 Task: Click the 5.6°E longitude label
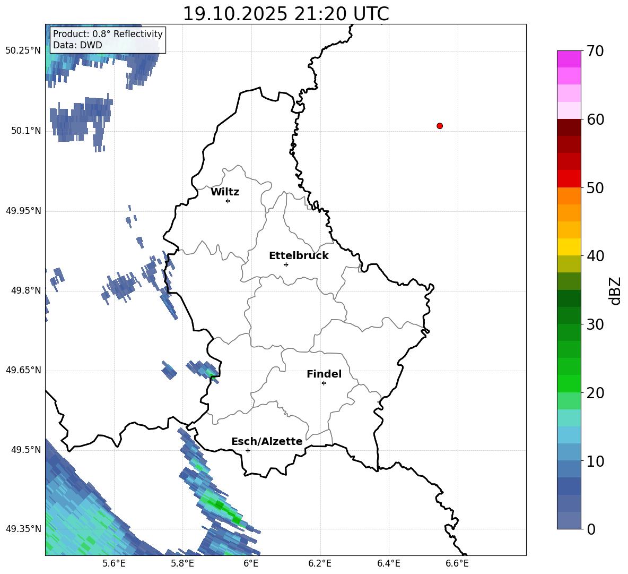coord(114,563)
